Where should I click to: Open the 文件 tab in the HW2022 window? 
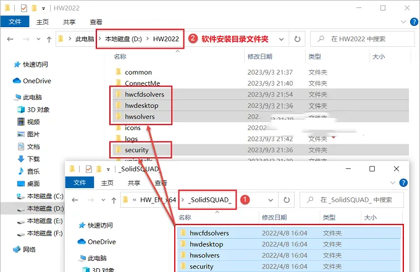coord(15,22)
